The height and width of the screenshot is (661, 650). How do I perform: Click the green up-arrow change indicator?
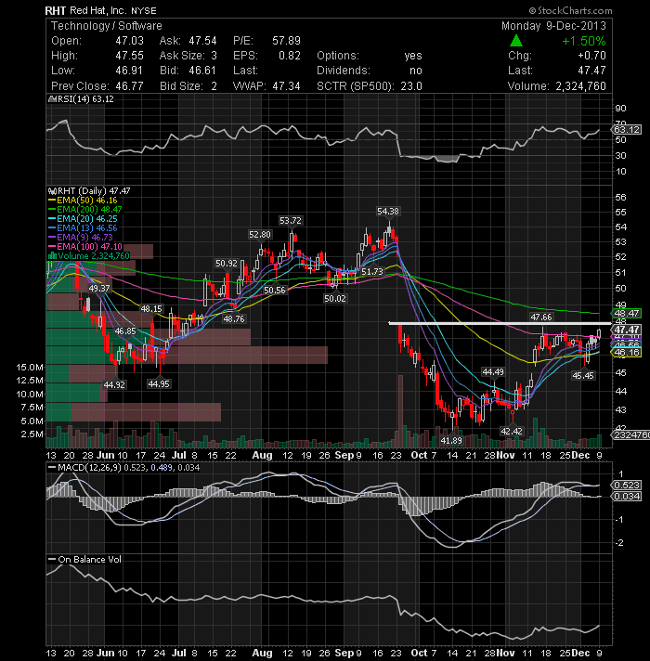pos(516,41)
